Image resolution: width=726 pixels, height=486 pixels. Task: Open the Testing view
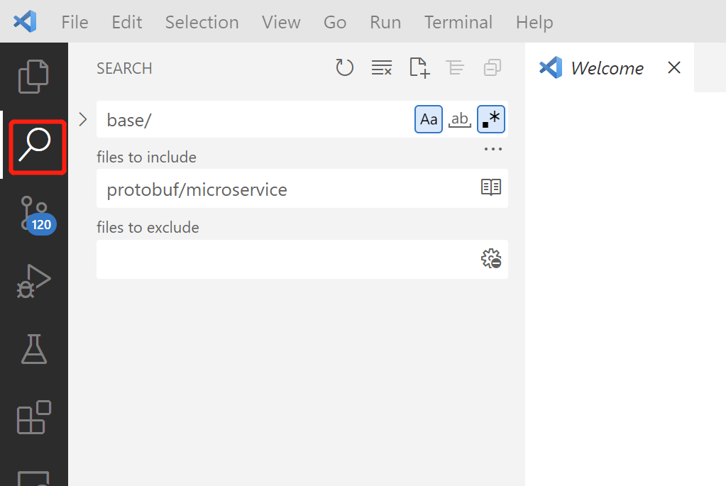click(x=33, y=348)
